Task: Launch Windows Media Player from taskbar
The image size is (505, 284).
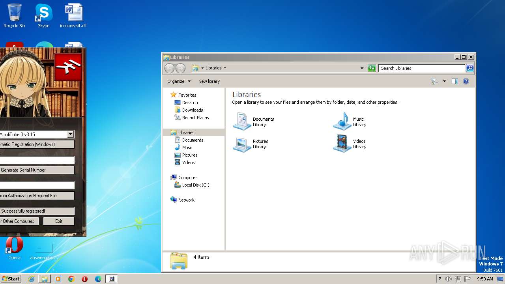Action: (x=58, y=279)
